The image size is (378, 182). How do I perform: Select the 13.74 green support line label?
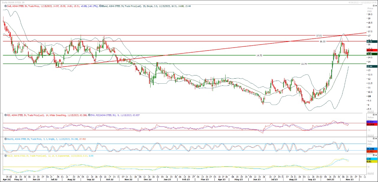(304, 64)
